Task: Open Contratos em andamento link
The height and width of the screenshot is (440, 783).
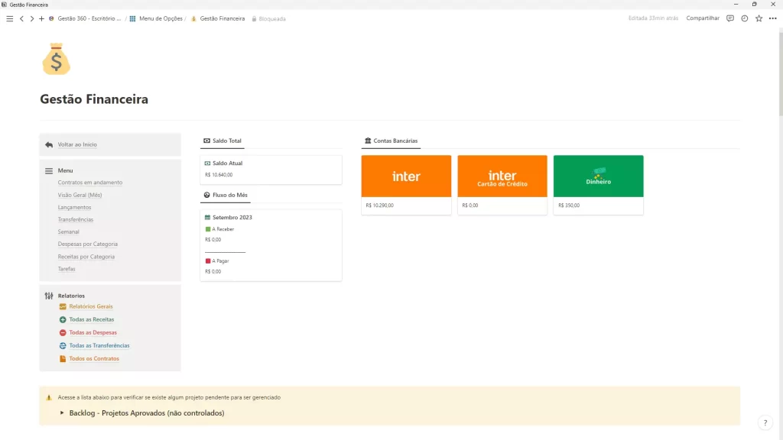Action: click(90, 183)
